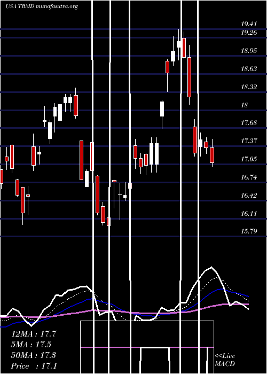Select the 18 price axis label
267x374 pixels.
coord(245,105)
